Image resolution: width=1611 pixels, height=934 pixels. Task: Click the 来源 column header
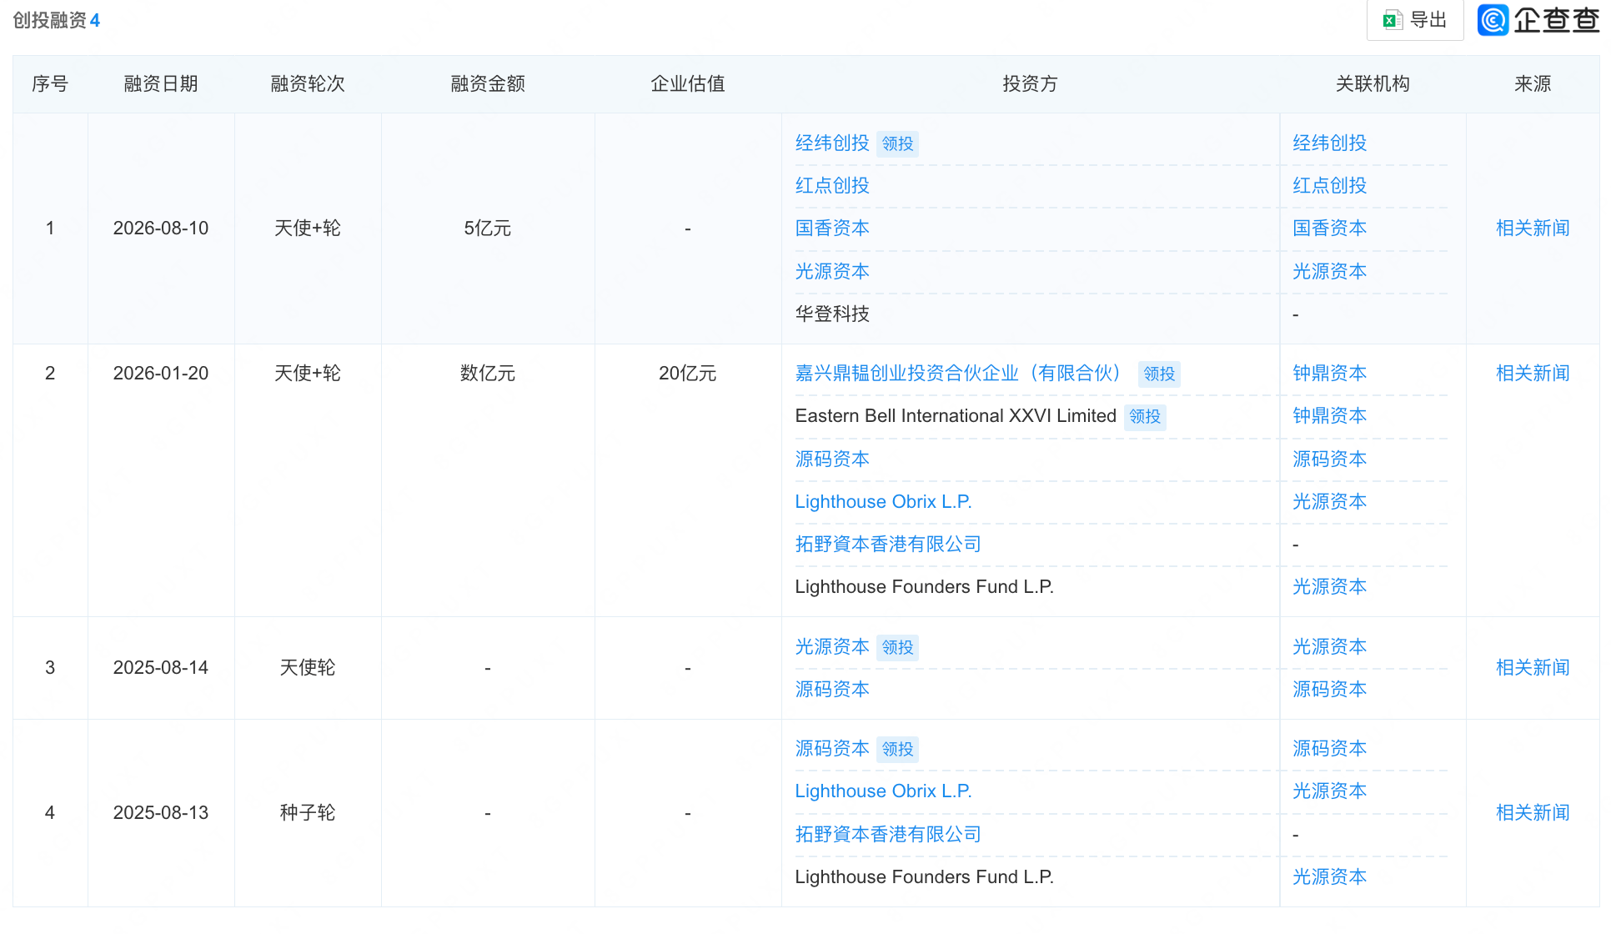click(x=1533, y=84)
